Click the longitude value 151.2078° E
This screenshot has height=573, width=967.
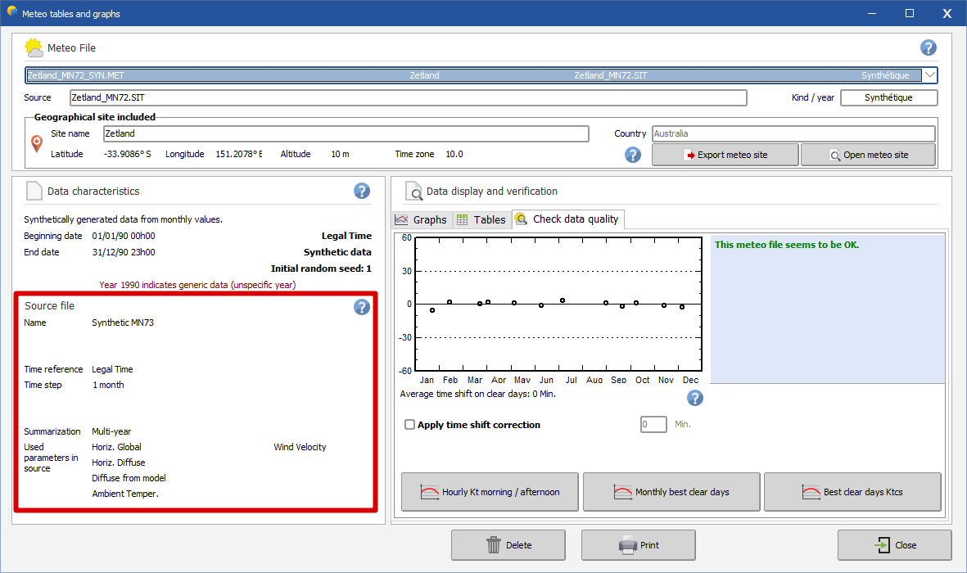point(238,154)
